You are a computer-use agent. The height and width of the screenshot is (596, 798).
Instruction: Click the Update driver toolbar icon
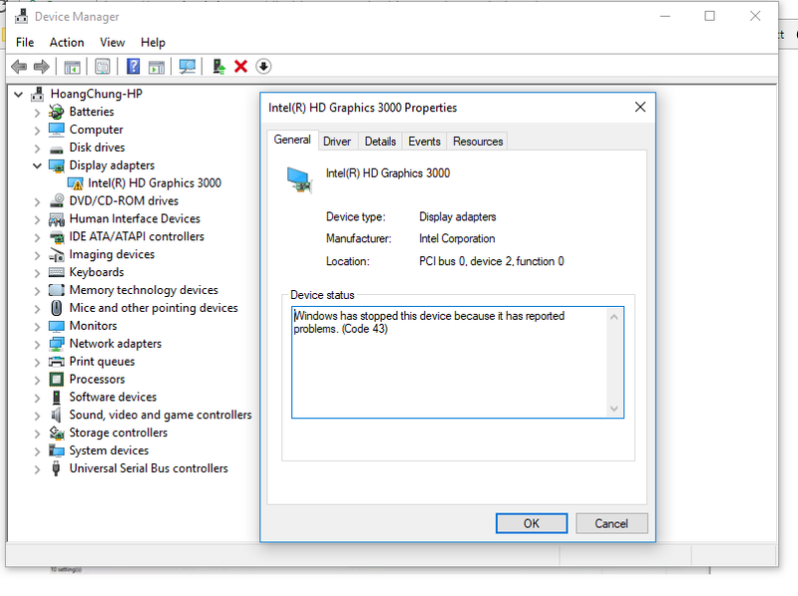click(218, 67)
